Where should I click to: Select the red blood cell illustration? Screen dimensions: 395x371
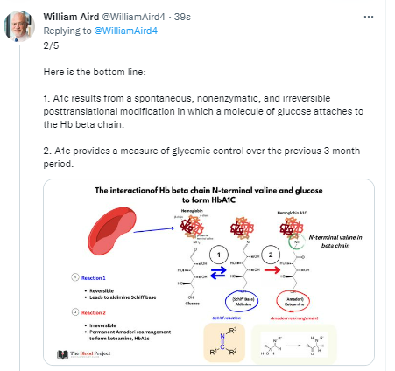tap(112, 230)
